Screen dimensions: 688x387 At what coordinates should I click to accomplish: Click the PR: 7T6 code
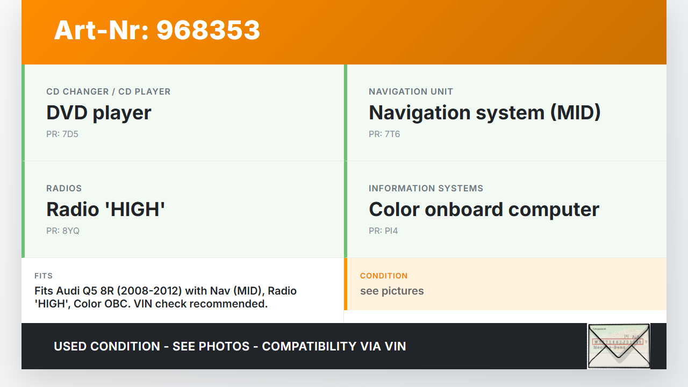point(384,134)
